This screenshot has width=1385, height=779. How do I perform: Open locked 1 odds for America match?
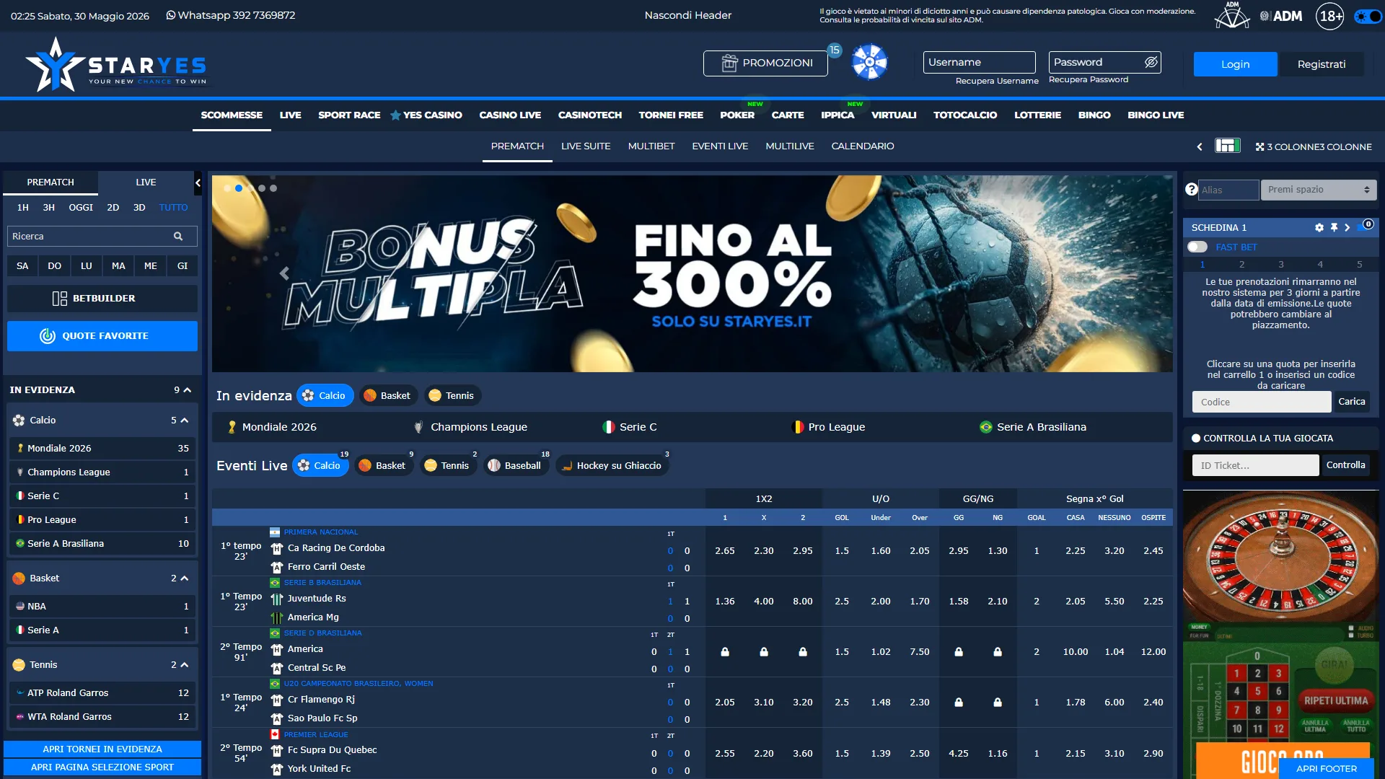[x=725, y=652]
